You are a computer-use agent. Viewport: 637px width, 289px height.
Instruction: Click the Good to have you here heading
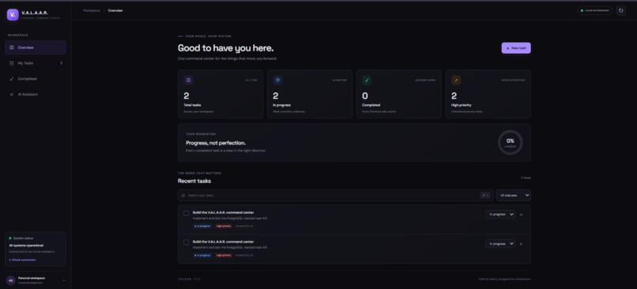225,48
